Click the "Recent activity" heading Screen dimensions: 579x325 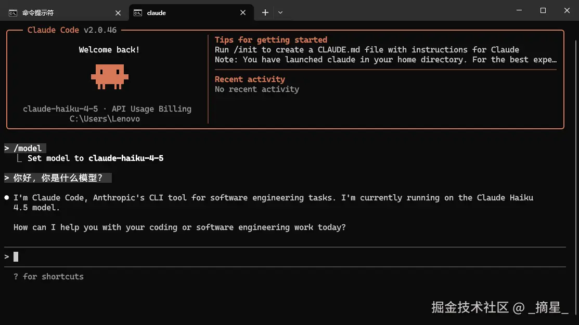tap(250, 79)
